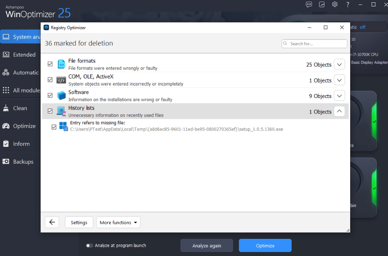Open help question mark icon
Viewport: 388px width, 256px height.
[348, 4]
